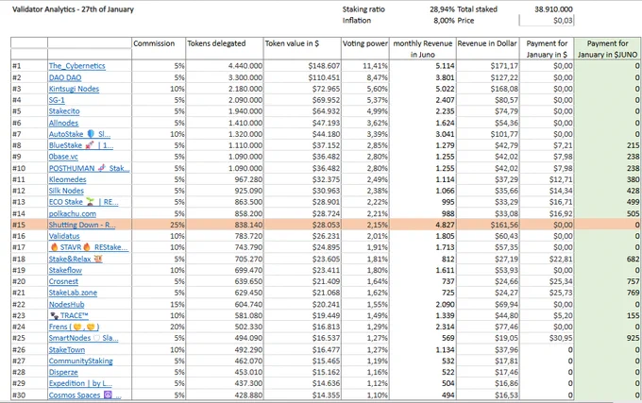
Task: Select revenue cell $171,17
Action: 487,66
